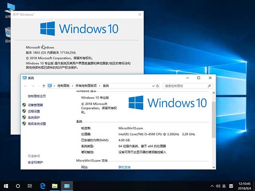Select 高级系统设置 in sidebar

tap(37, 124)
